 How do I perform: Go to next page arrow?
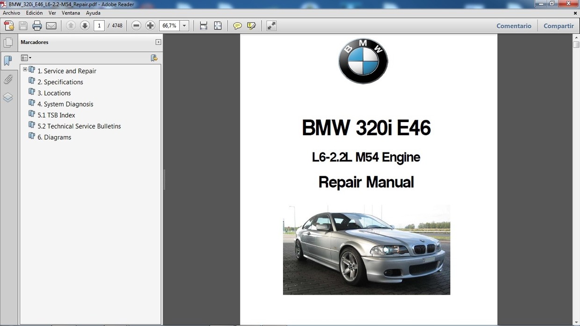85,26
